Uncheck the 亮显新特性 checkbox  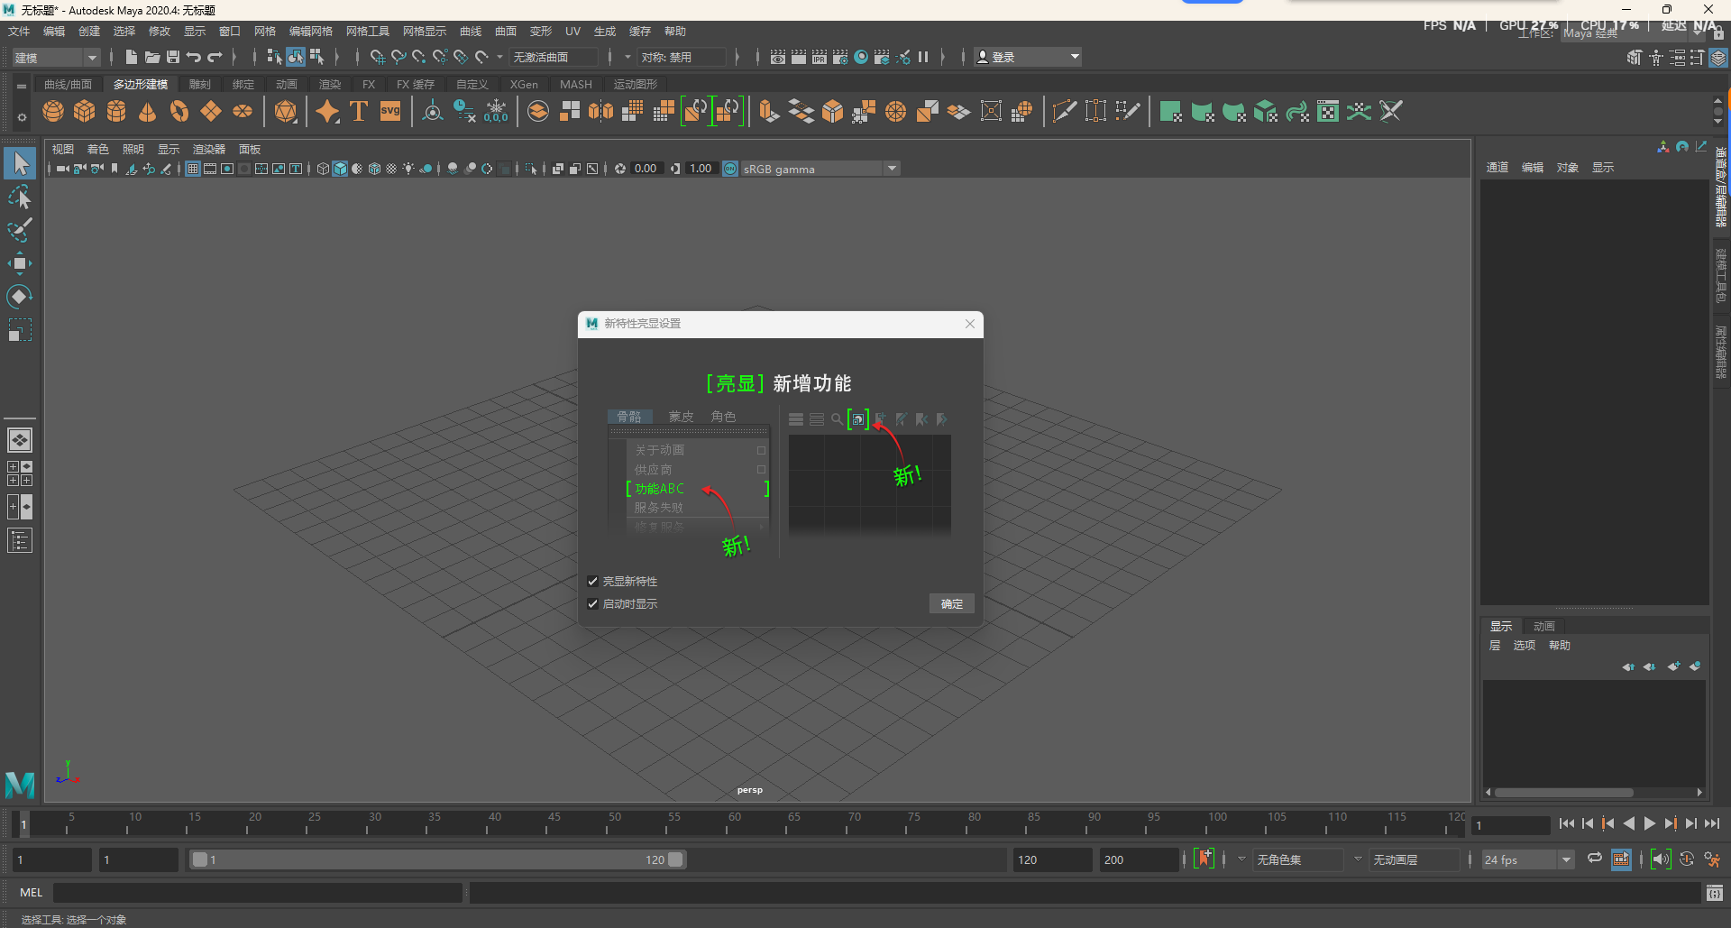point(593,581)
